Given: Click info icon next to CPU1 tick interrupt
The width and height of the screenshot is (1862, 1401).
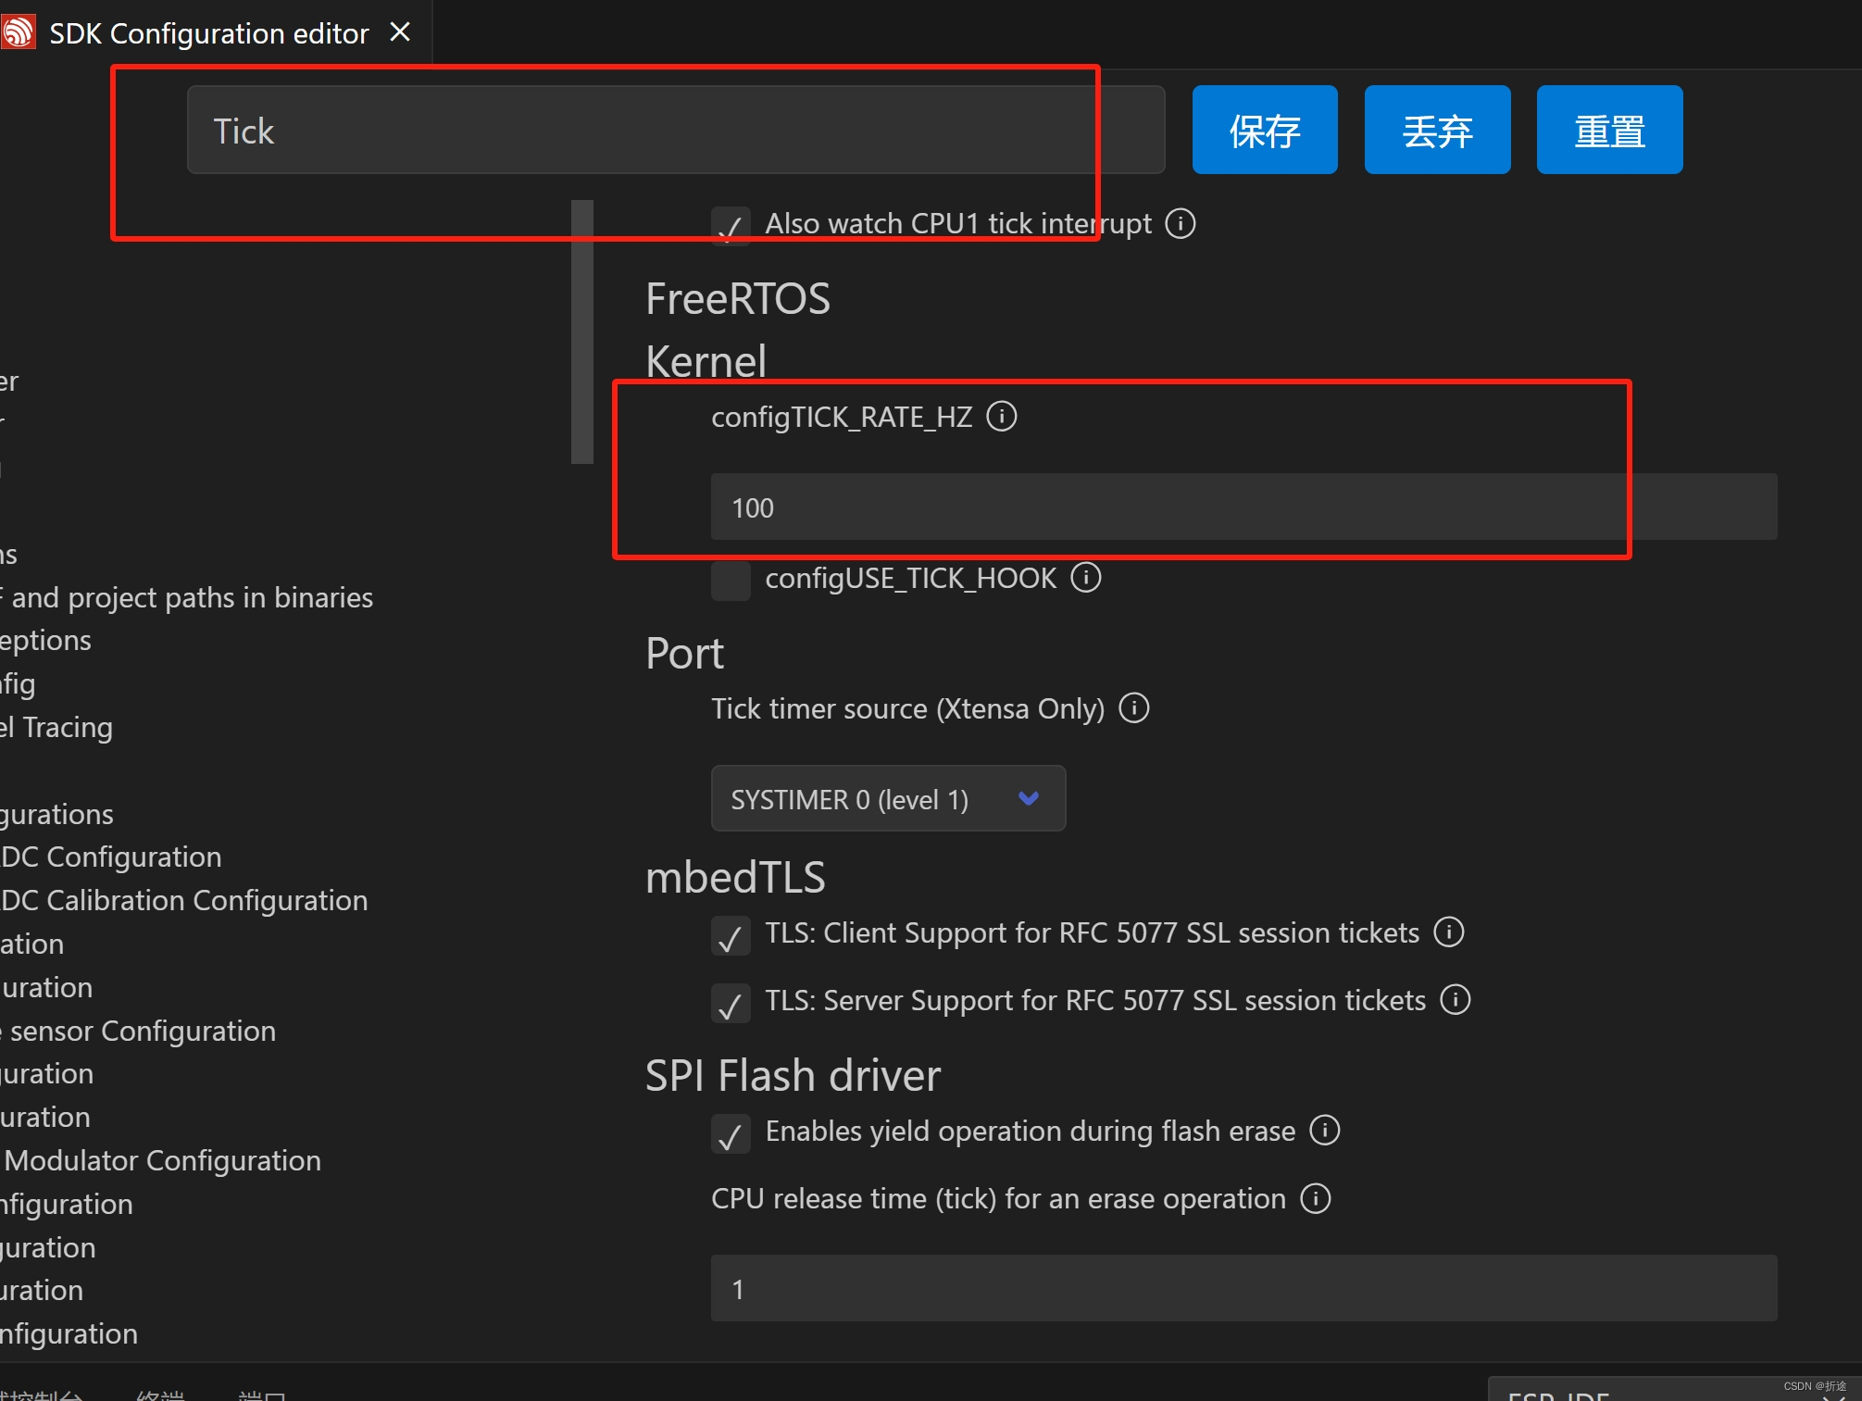Looking at the screenshot, I should click(1179, 223).
